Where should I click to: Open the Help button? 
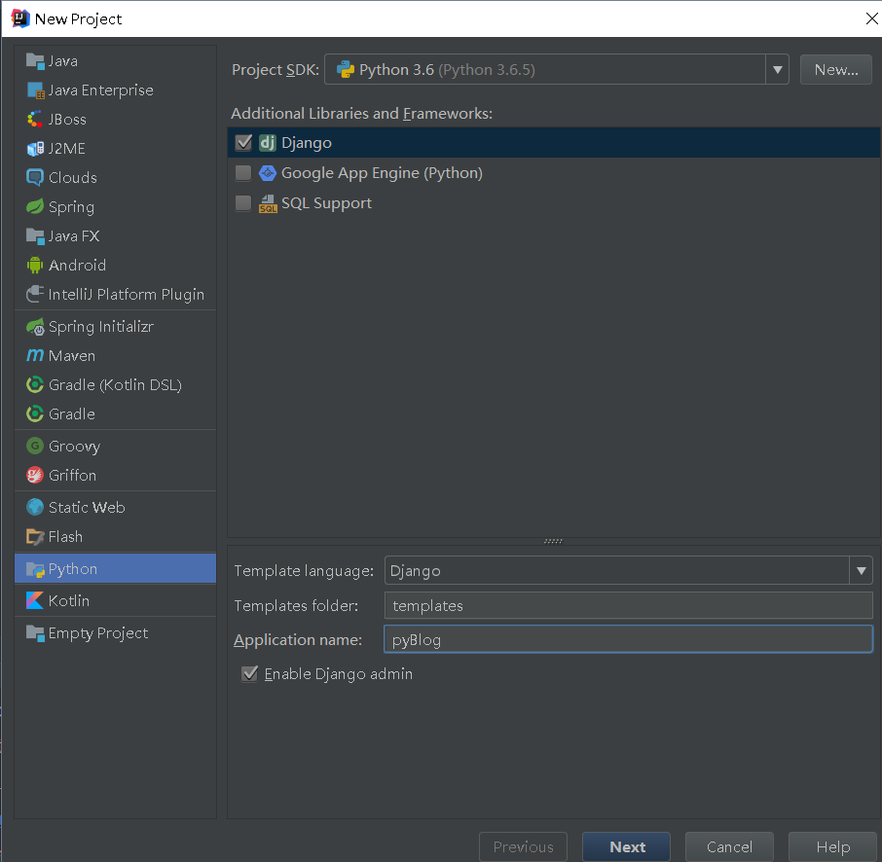coord(833,846)
